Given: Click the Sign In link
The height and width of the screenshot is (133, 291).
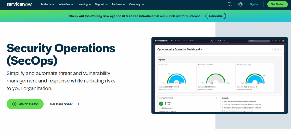Looking at the screenshot, I should 253,4.
